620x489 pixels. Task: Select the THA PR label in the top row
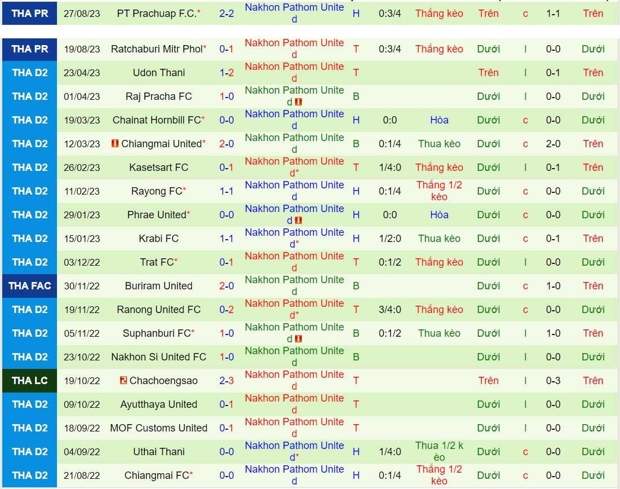[29, 14]
